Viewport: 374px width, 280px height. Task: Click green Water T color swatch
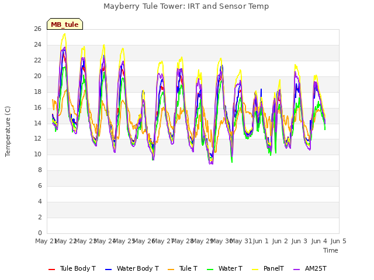click(x=210, y=269)
